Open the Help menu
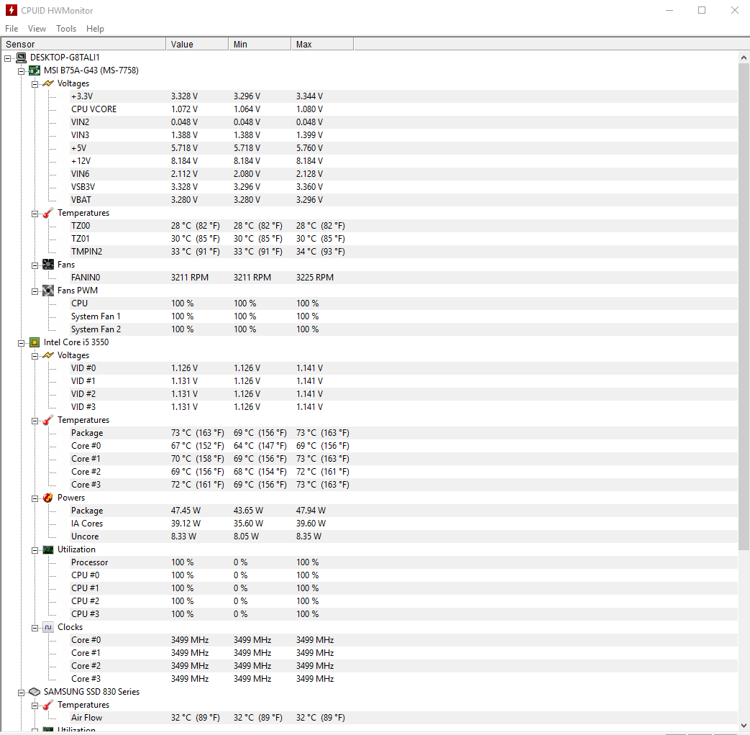750x735 pixels. [95, 29]
